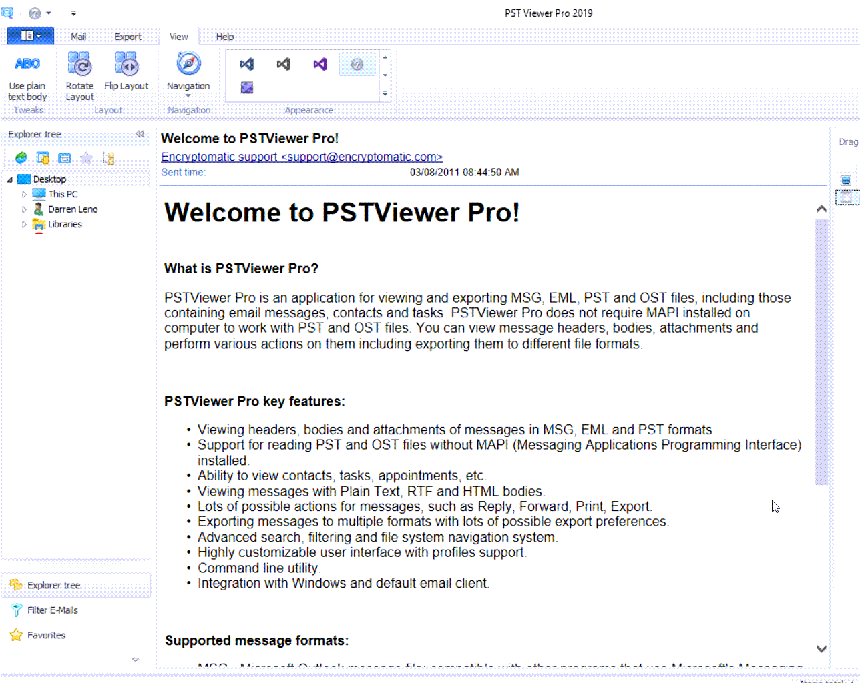Image resolution: width=860 pixels, height=683 pixels.
Task: Select the blue theme swatch in Appearance
Action: pos(246,64)
